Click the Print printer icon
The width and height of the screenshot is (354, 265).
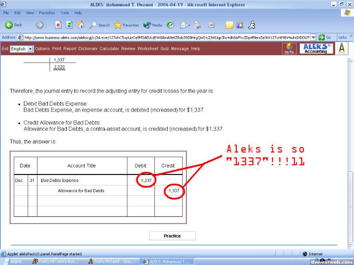[197, 25]
